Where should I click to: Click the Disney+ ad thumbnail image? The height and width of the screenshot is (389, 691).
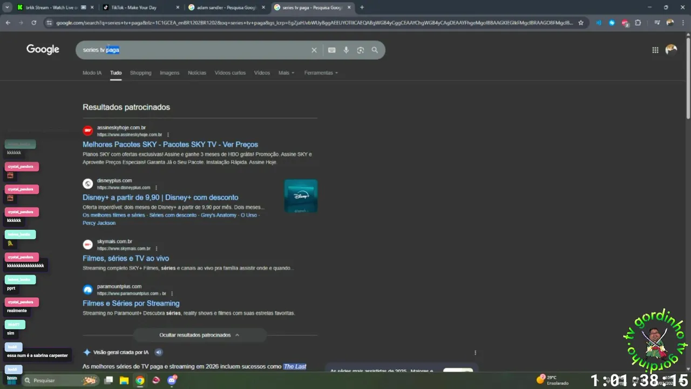(301, 196)
